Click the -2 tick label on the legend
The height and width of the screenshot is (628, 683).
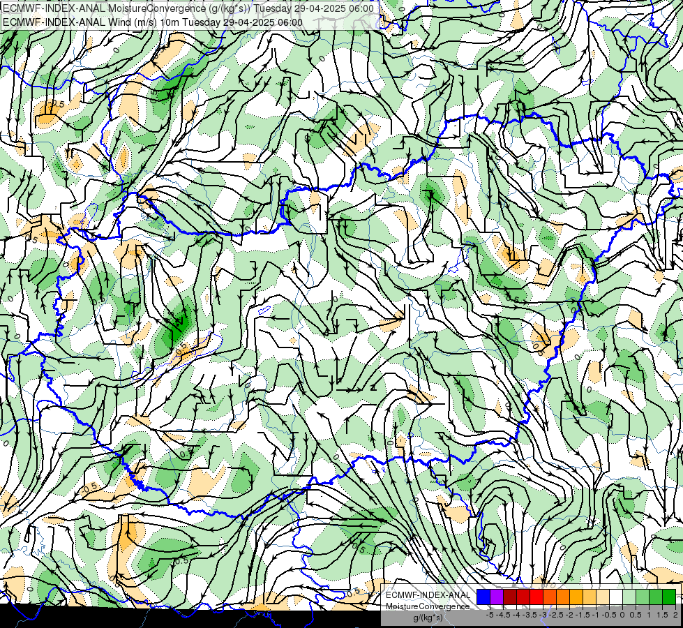point(569,615)
